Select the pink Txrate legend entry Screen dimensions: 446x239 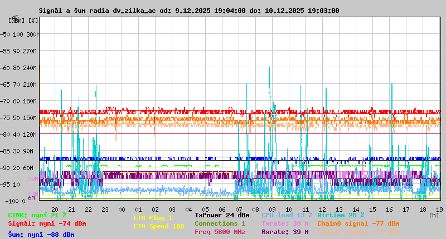pyautogui.click(x=285, y=223)
